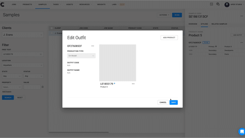Click Cancel in the Edit Outfit dialog
The width and height of the screenshot is (245, 138).
[x=163, y=102]
